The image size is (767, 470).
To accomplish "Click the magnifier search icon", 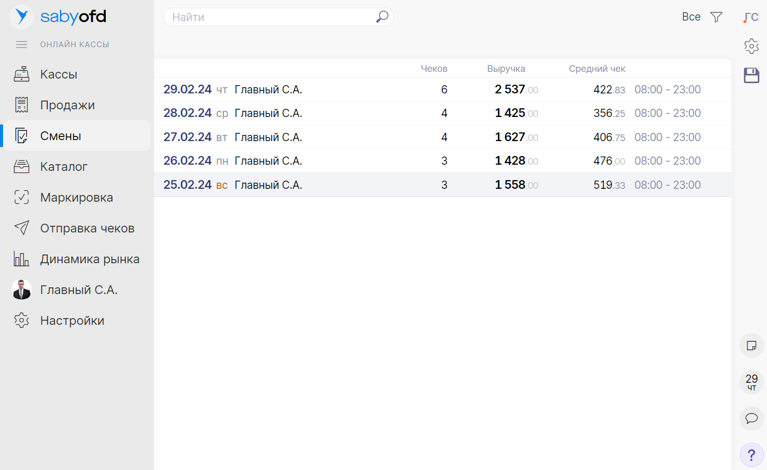I will 382,17.
